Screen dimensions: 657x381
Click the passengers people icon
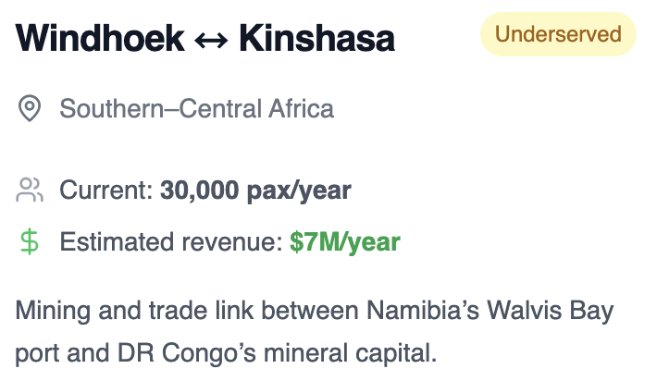30,190
